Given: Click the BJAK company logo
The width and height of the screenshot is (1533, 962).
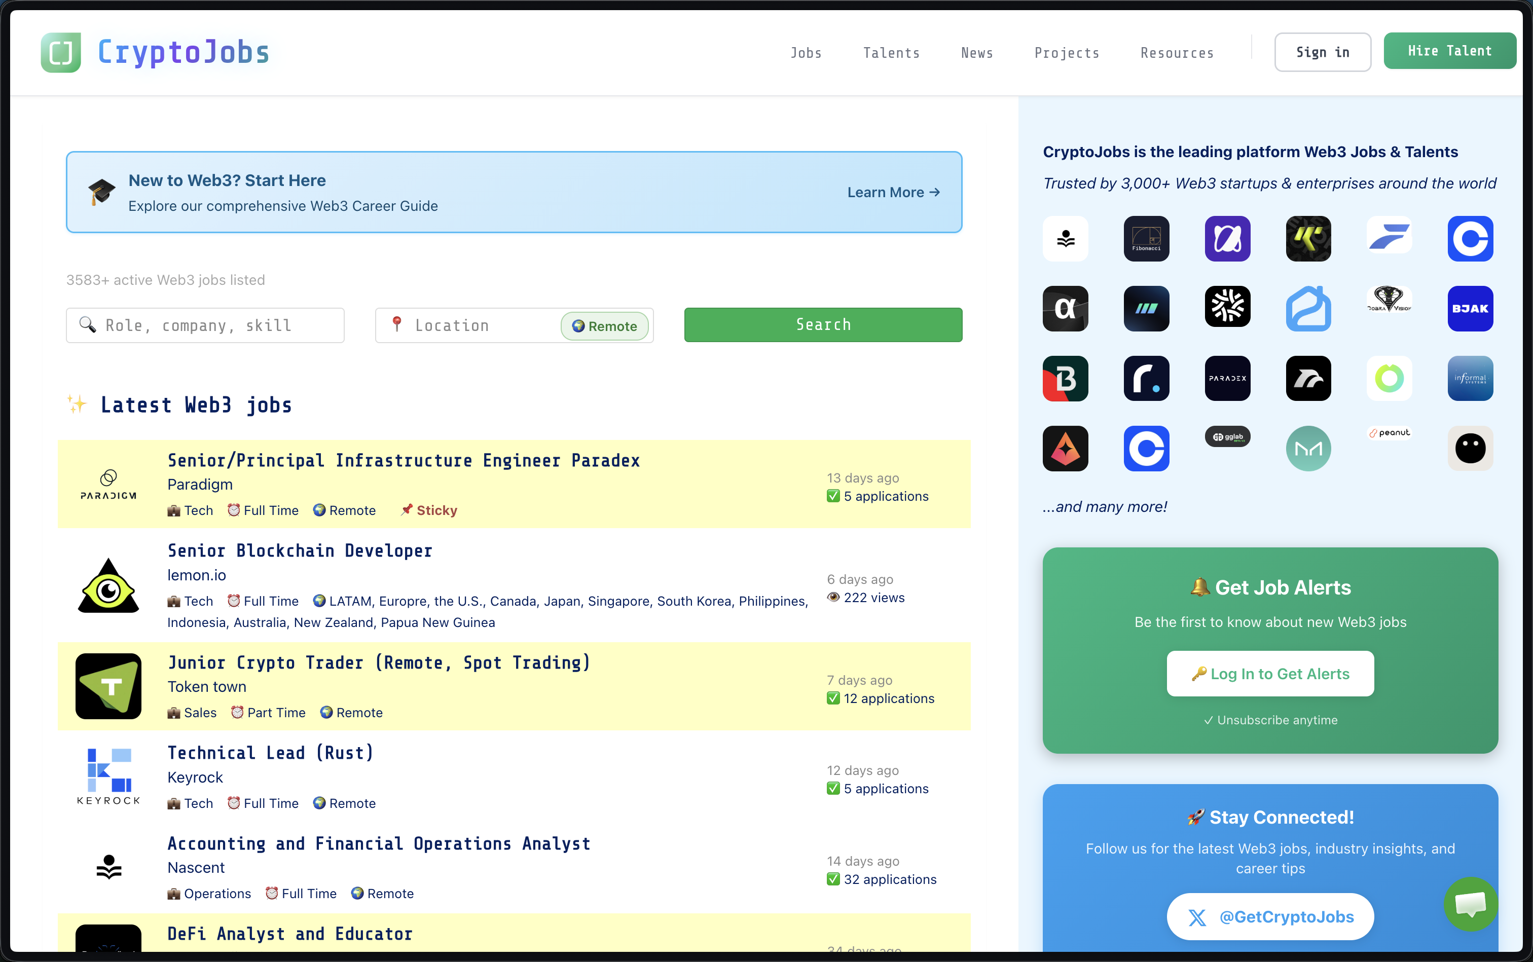Looking at the screenshot, I should pyautogui.click(x=1470, y=309).
